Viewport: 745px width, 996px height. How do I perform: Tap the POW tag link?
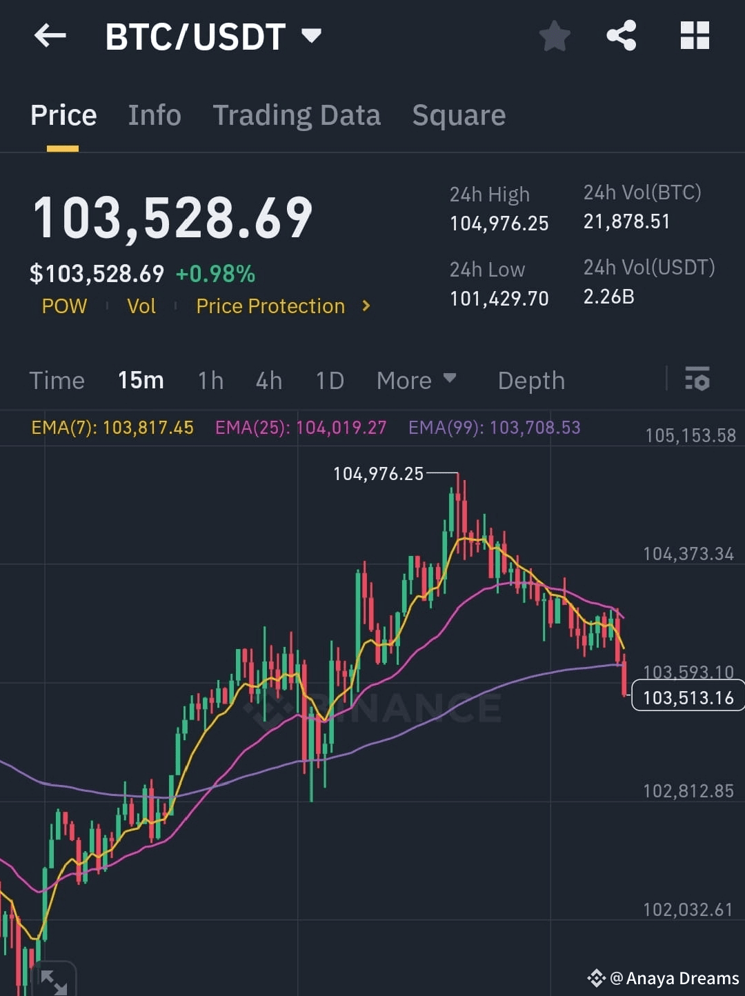64,306
